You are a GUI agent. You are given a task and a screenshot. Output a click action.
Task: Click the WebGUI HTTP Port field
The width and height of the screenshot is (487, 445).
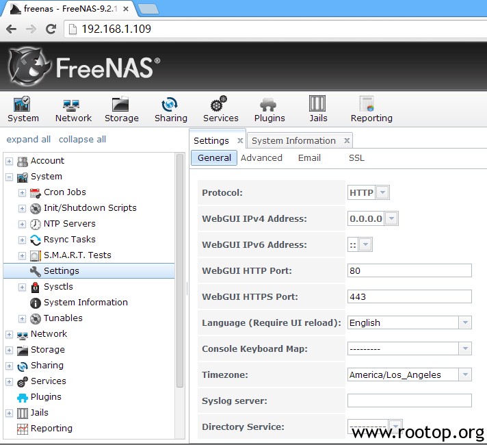coord(409,270)
